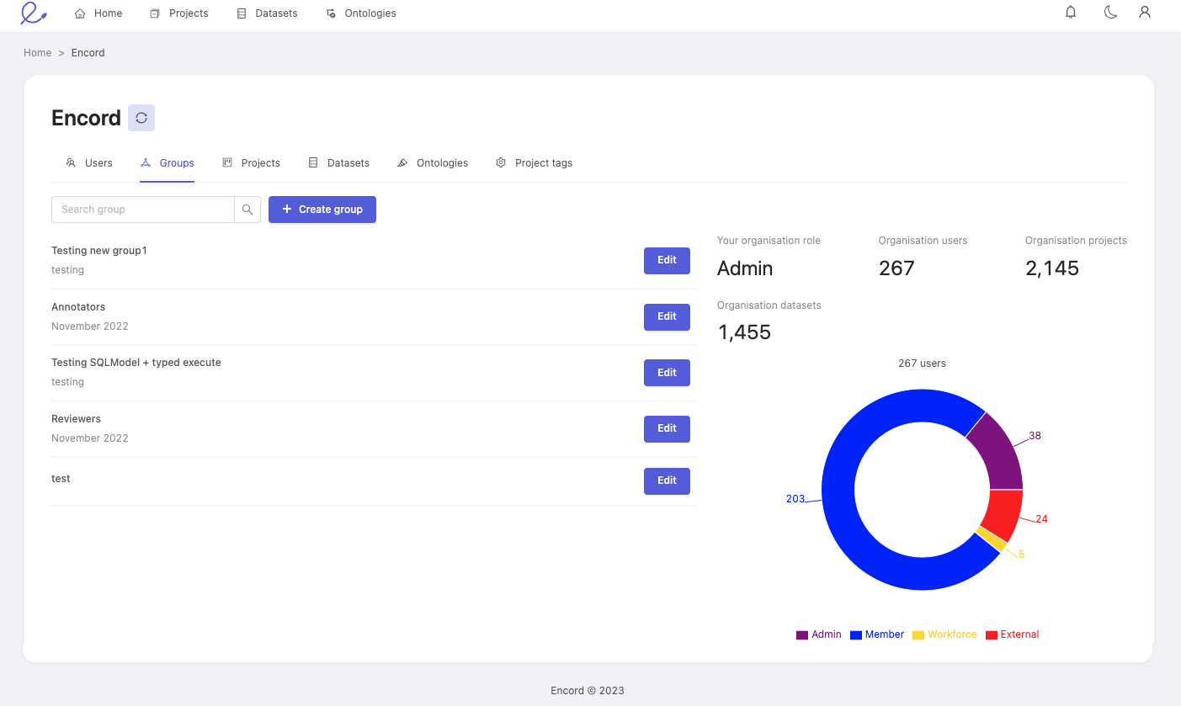The image size is (1181, 706).
Task: Click the refresh icon beside Encord title
Action: point(141,118)
